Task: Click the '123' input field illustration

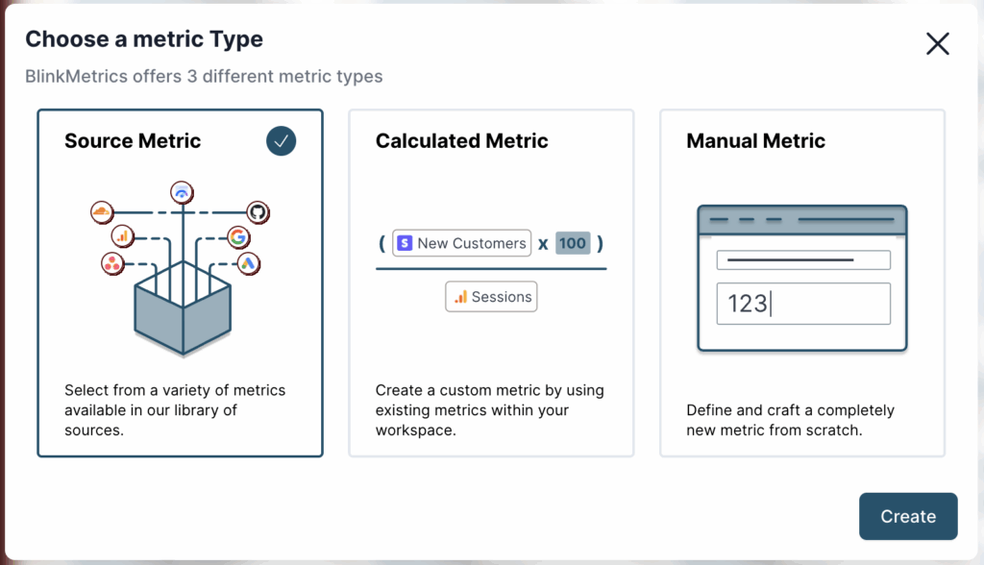Action: [x=803, y=304]
